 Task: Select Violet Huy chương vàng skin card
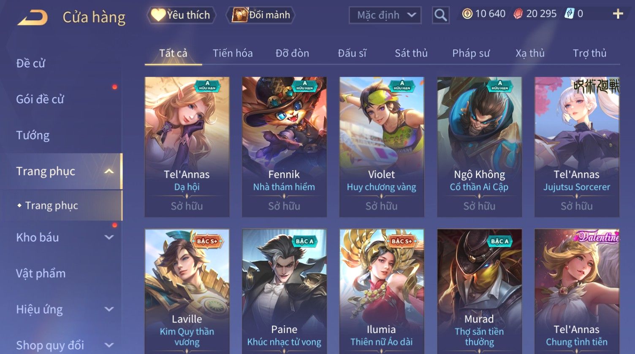click(x=382, y=147)
